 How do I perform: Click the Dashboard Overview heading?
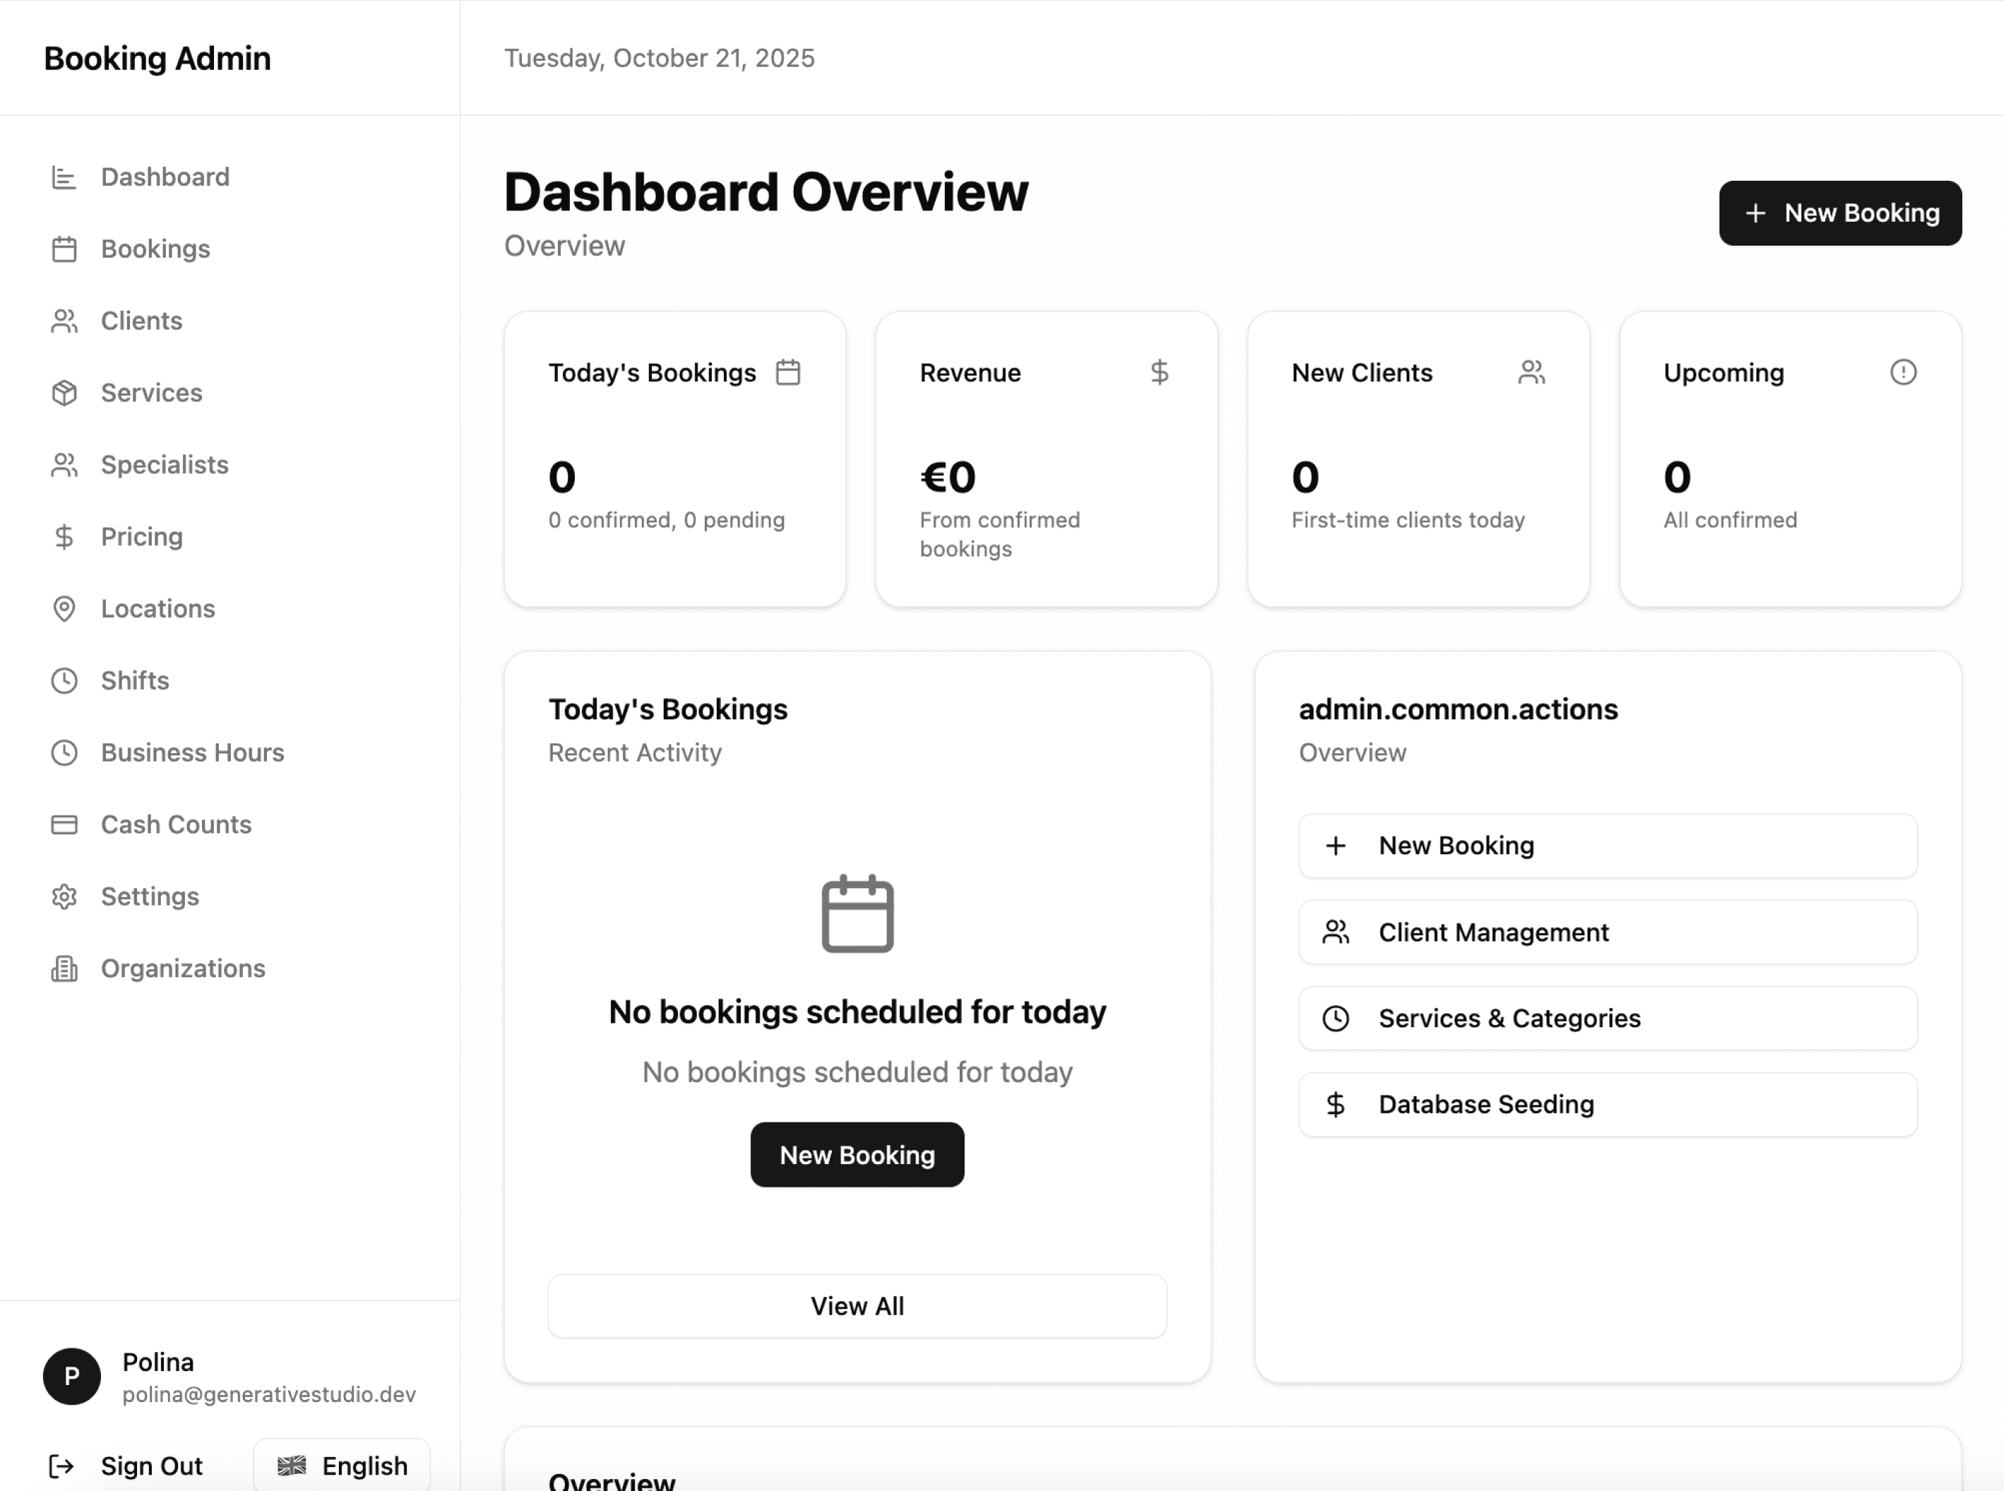coord(765,191)
